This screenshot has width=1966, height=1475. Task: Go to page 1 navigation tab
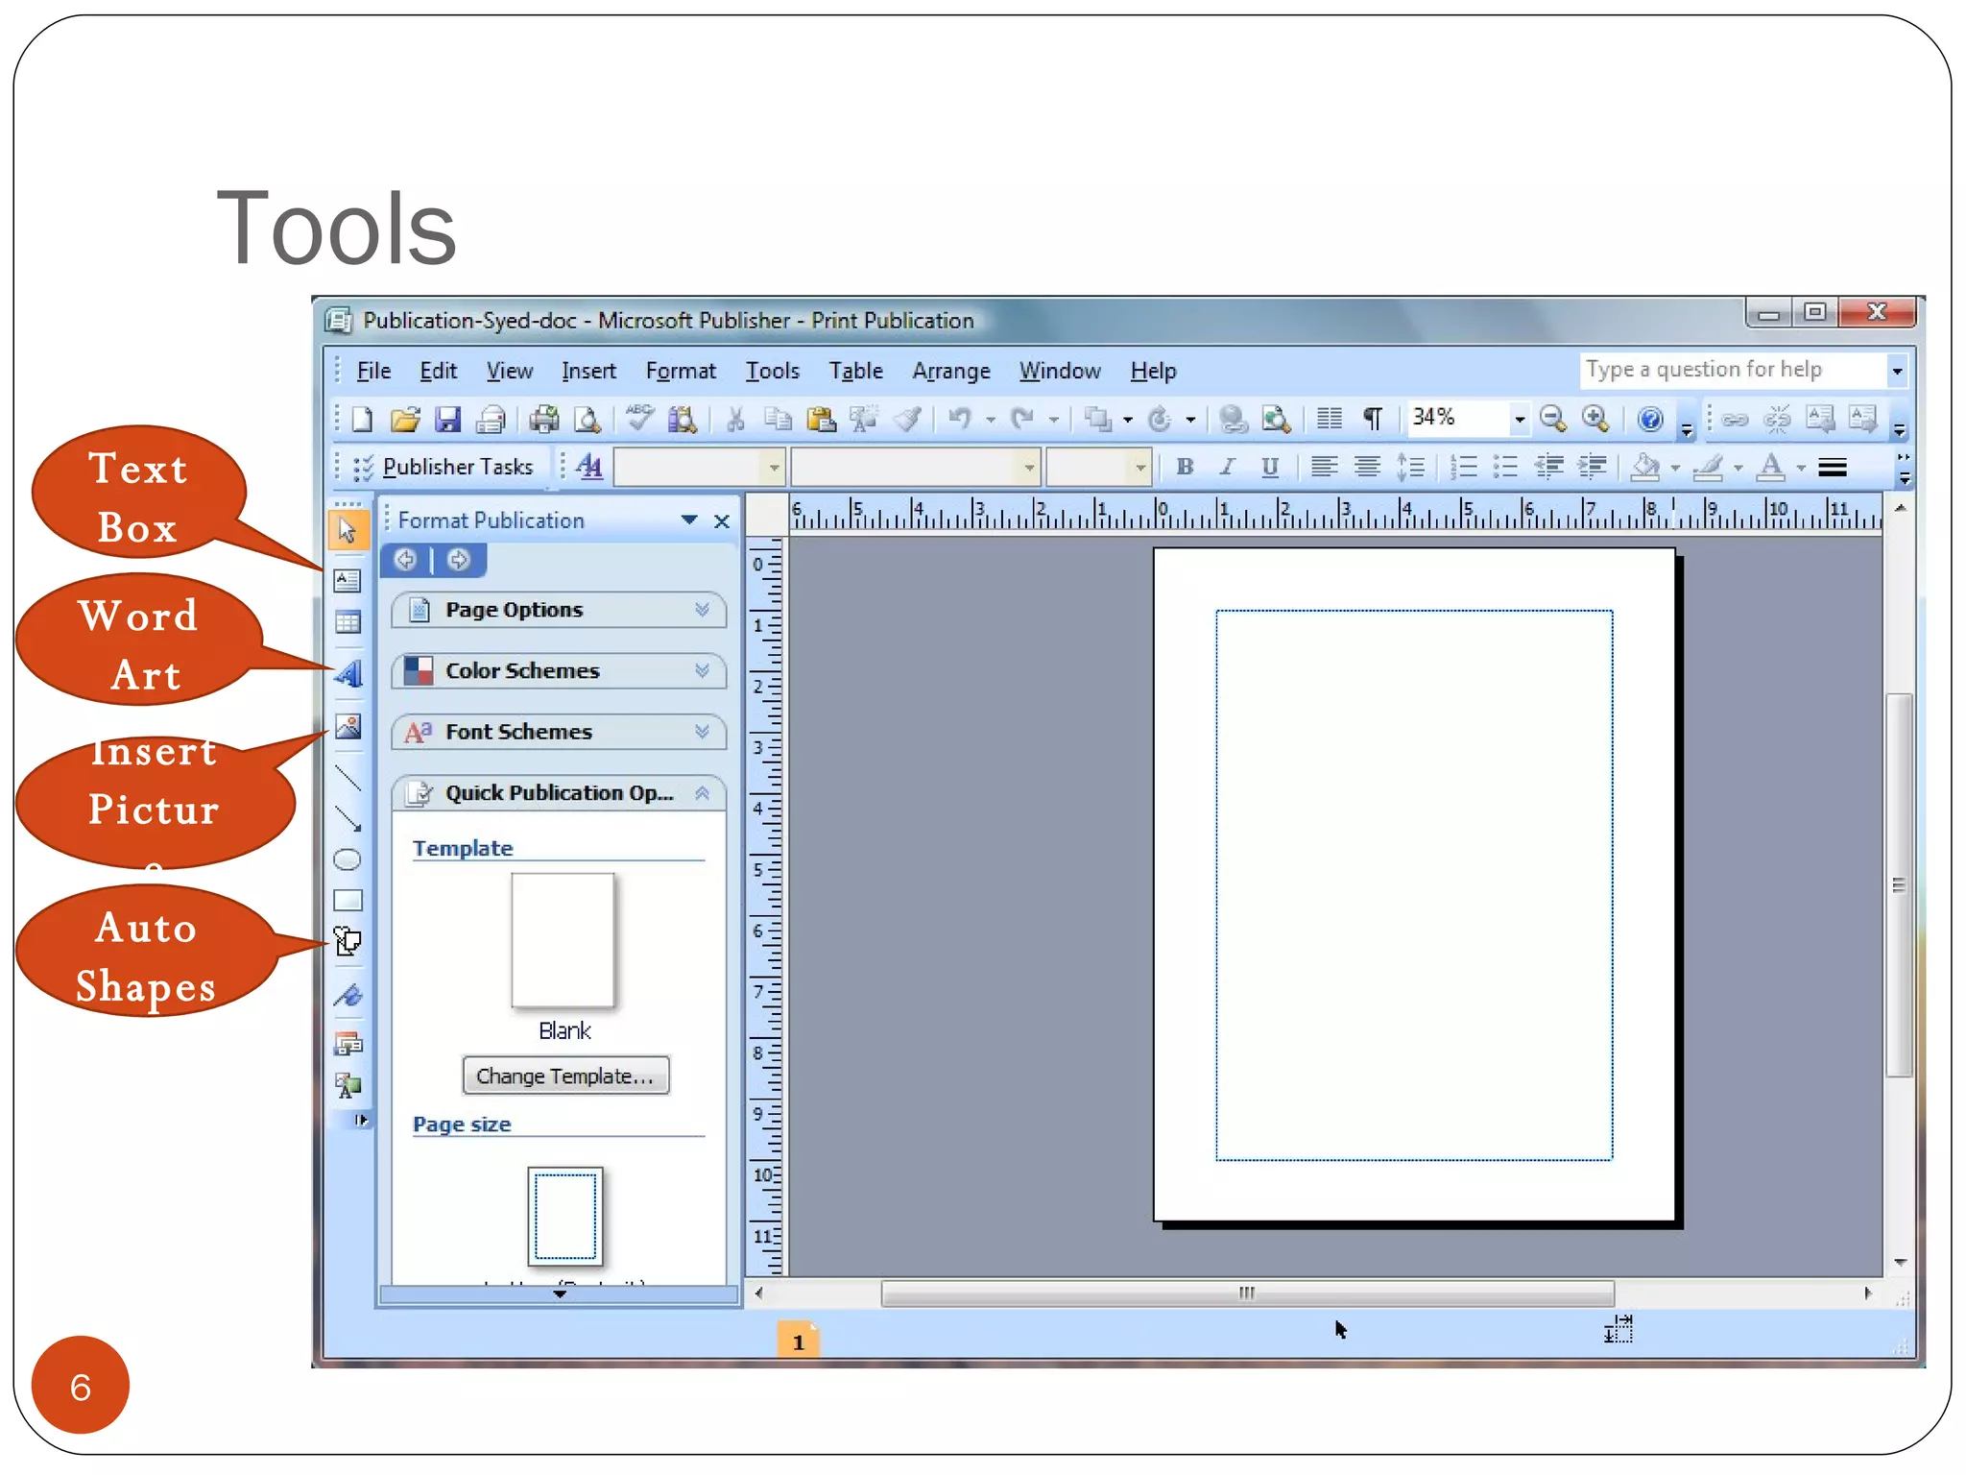pos(798,1342)
